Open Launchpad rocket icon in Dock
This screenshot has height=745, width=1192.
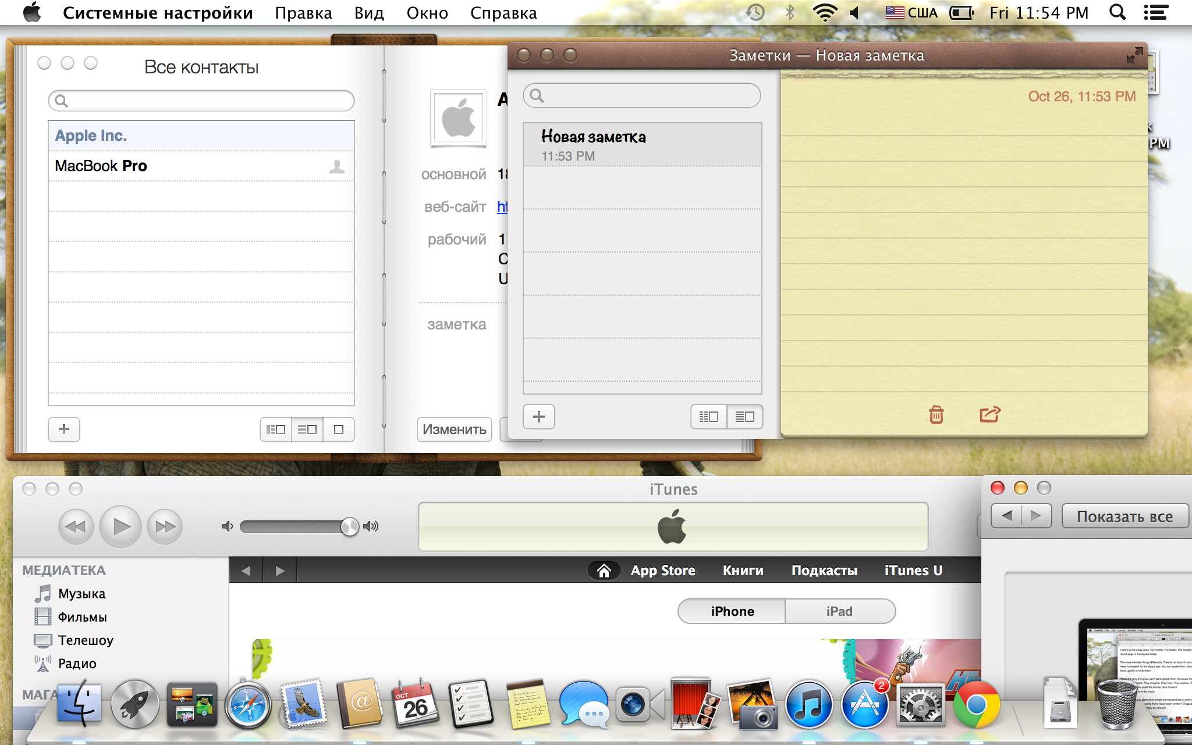point(135,705)
